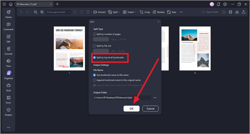The height and width of the screenshot is (134, 250).
Task: Print the document
Action: tap(230, 12)
